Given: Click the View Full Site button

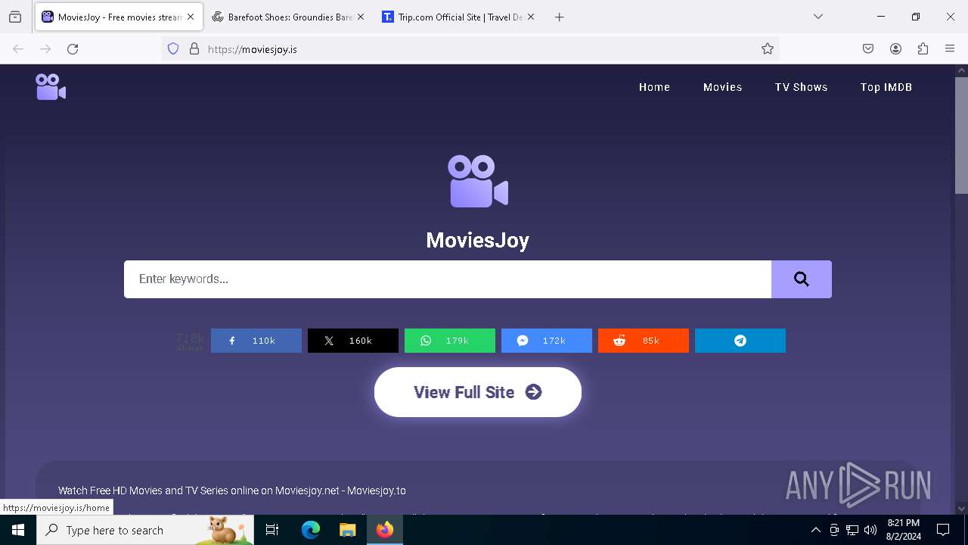Looking at the screenshot, I should click(x=478, y=392).
